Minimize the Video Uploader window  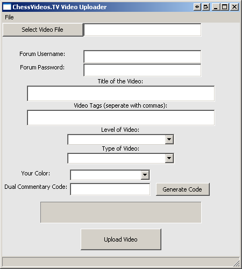(216, 7)
